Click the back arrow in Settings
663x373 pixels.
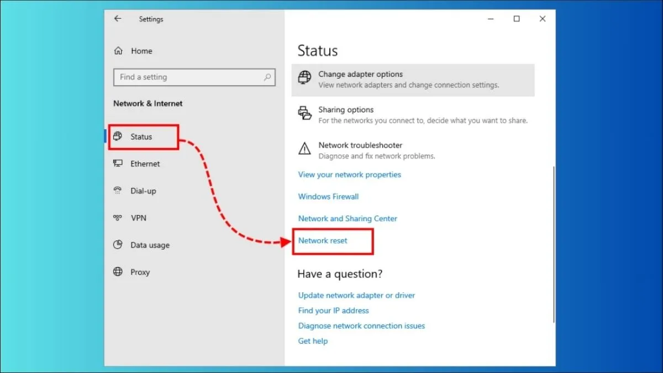pos(118,19)
